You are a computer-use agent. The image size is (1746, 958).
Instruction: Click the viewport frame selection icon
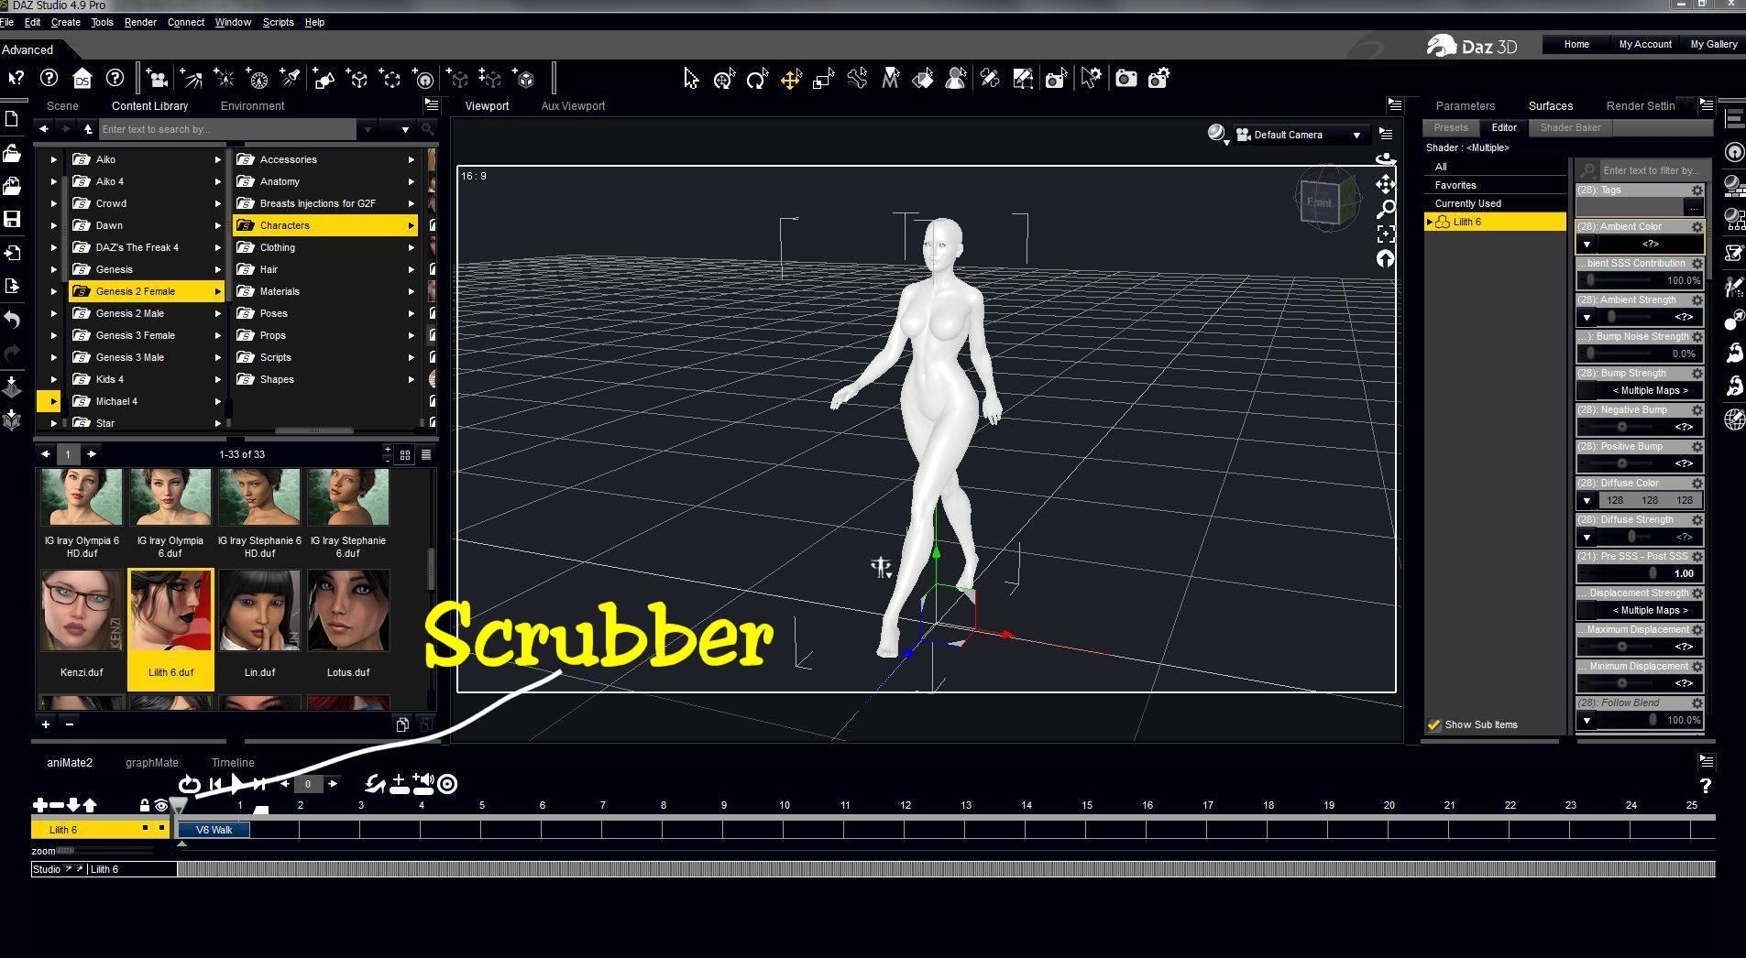click(1385, 234)
